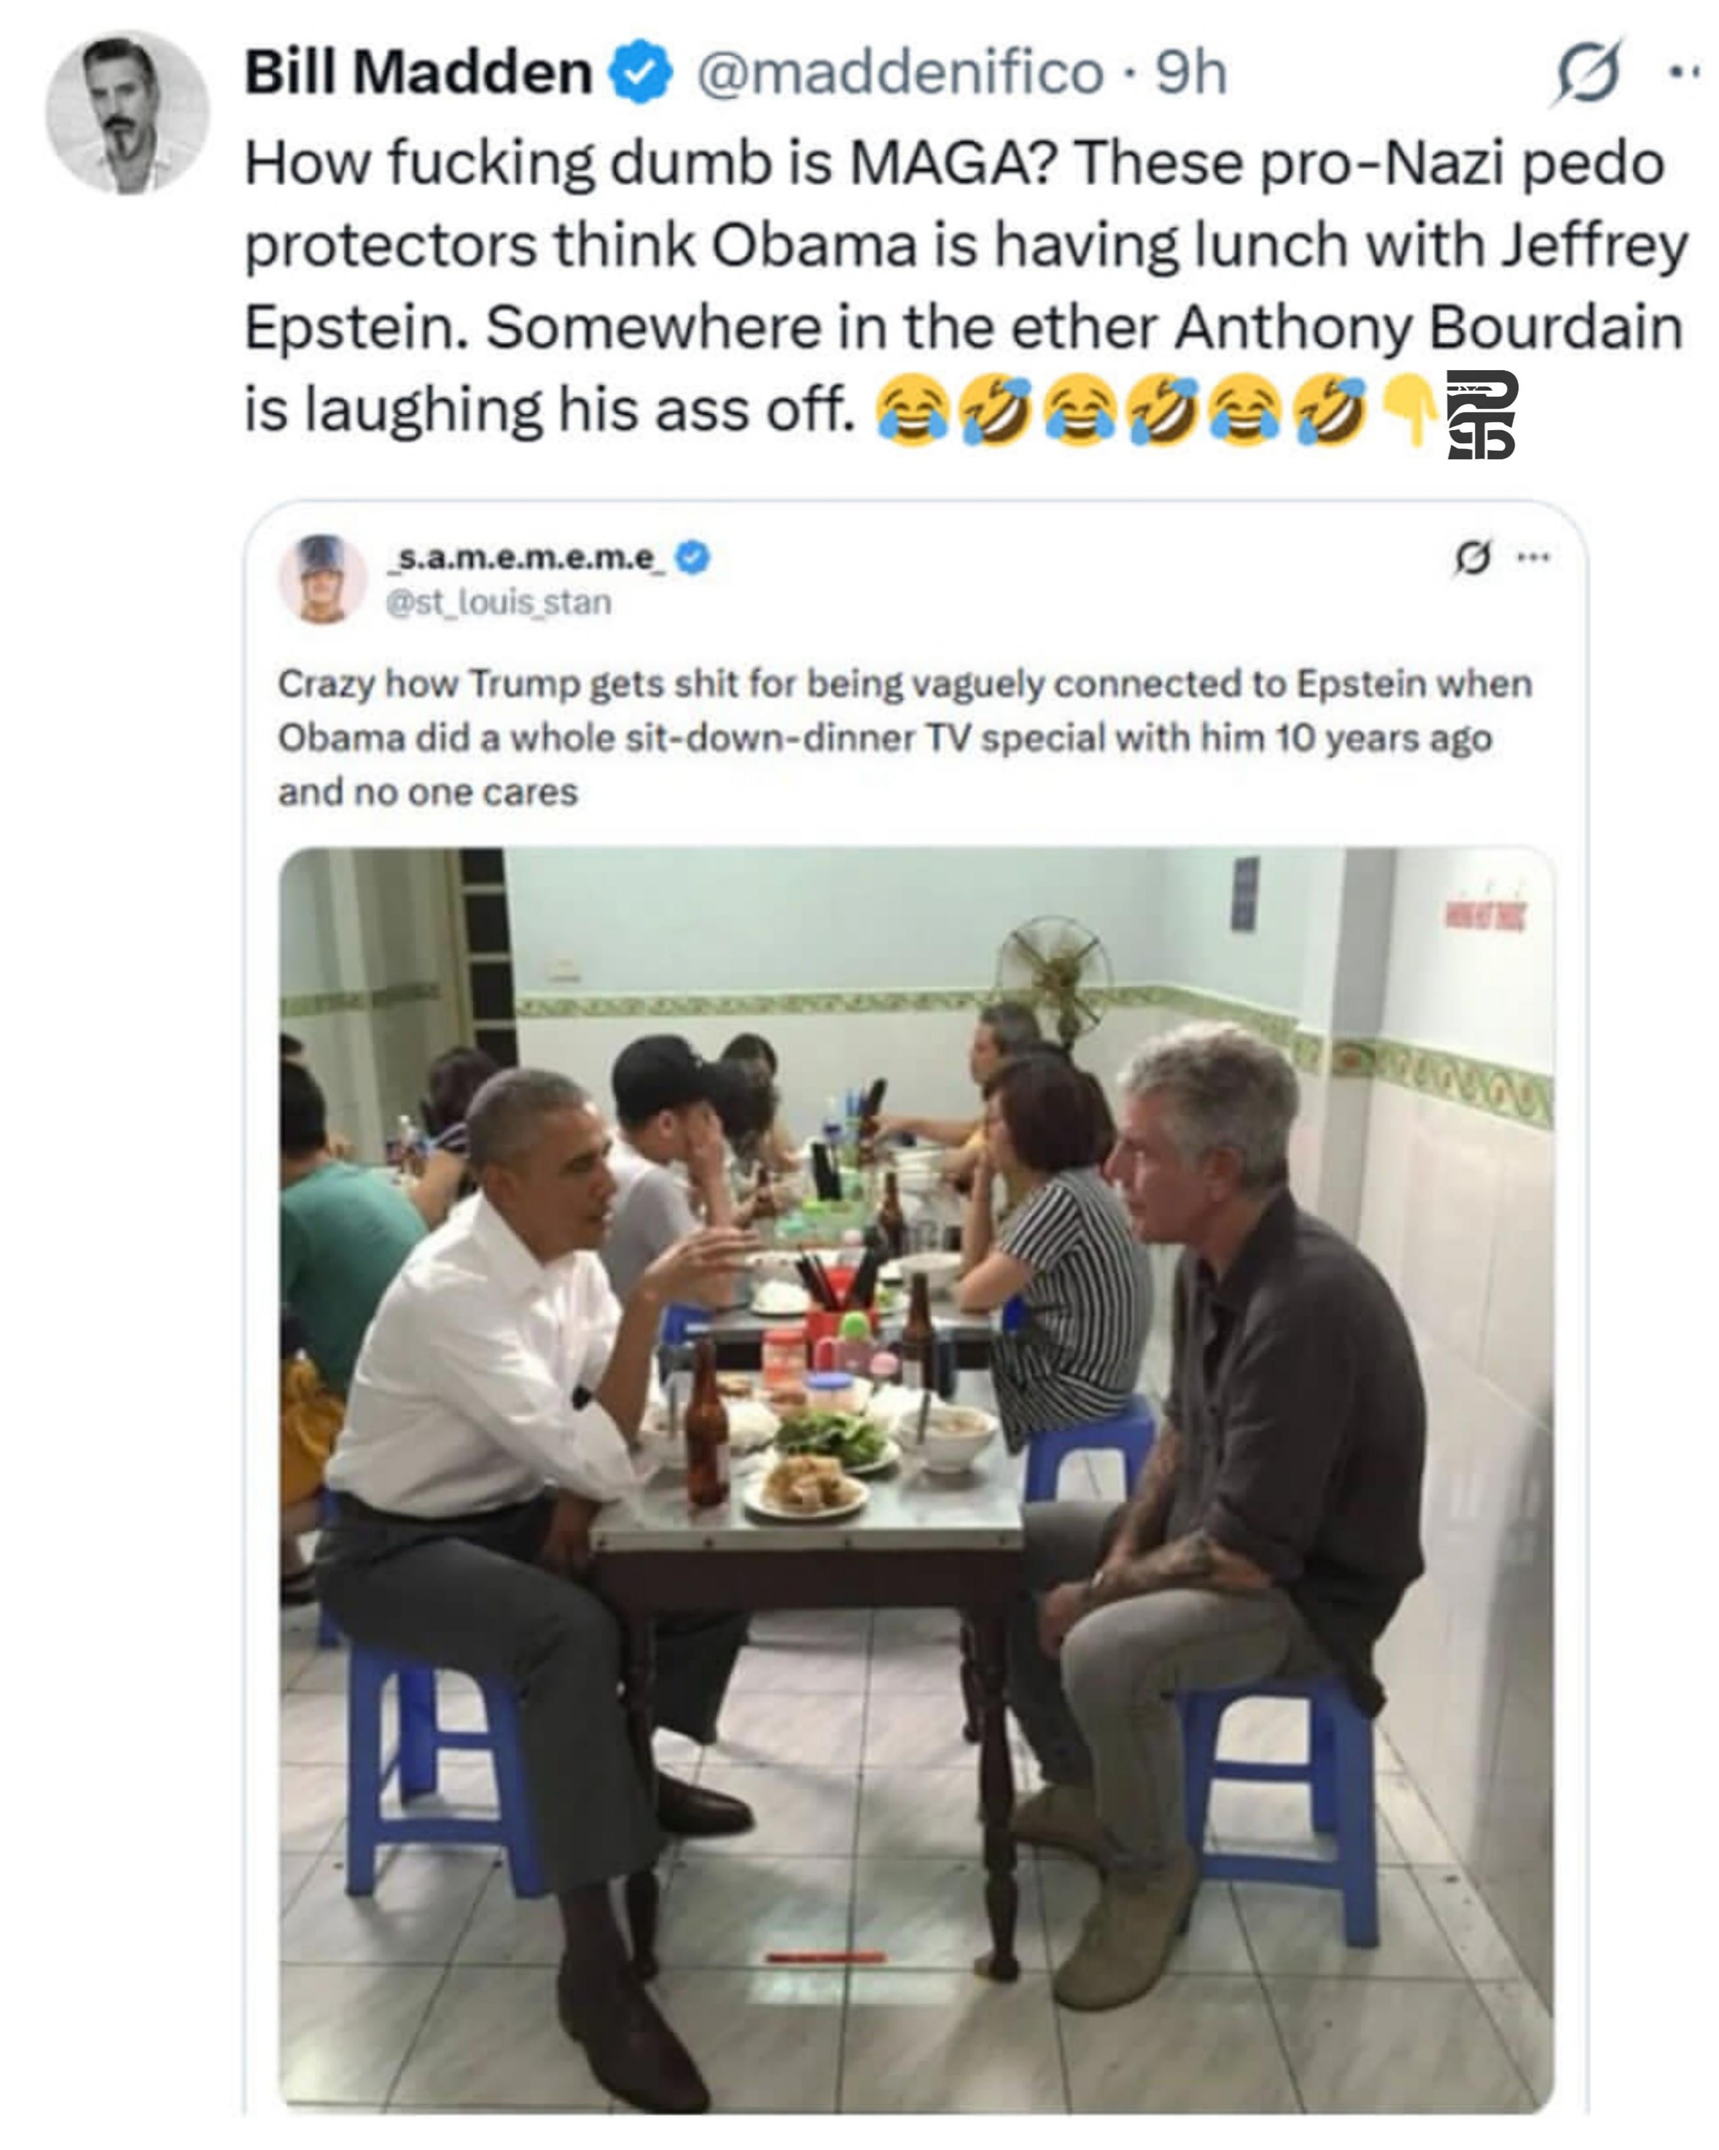The image size is (1719, 2150).
Task: Open Bill Madden's profile picture
Action: click(x=127, y=112)
